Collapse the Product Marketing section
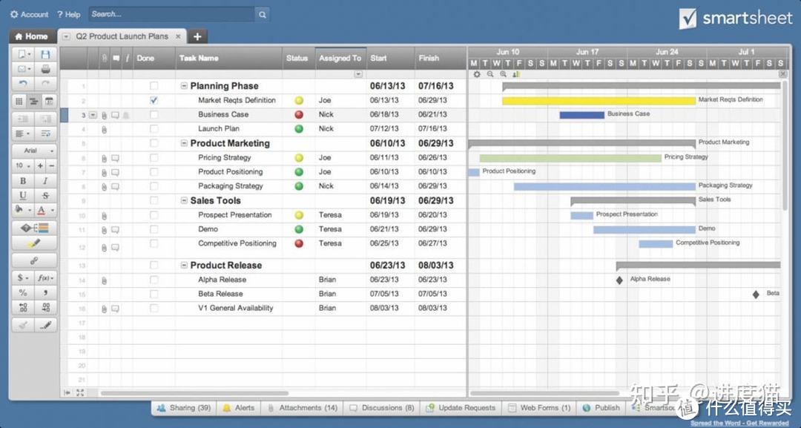Image resolution: width=801 pixels, height=428 pixels. pyautogui.click(x=184, y=143)
